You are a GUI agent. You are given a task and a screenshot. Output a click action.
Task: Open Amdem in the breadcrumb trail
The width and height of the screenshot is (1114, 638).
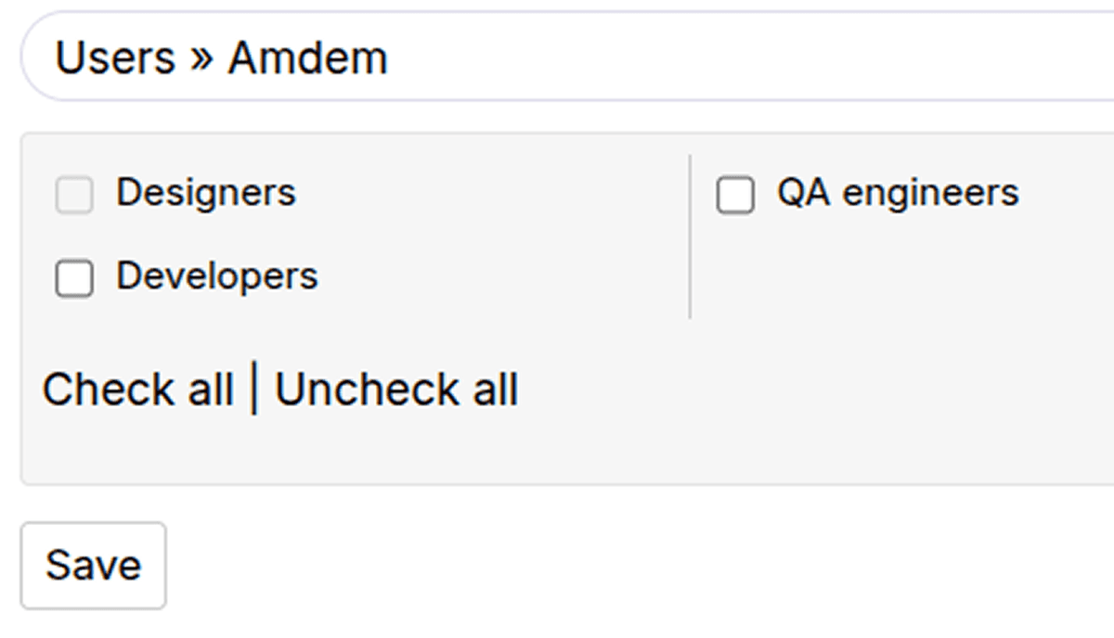[x=307, y=57]
